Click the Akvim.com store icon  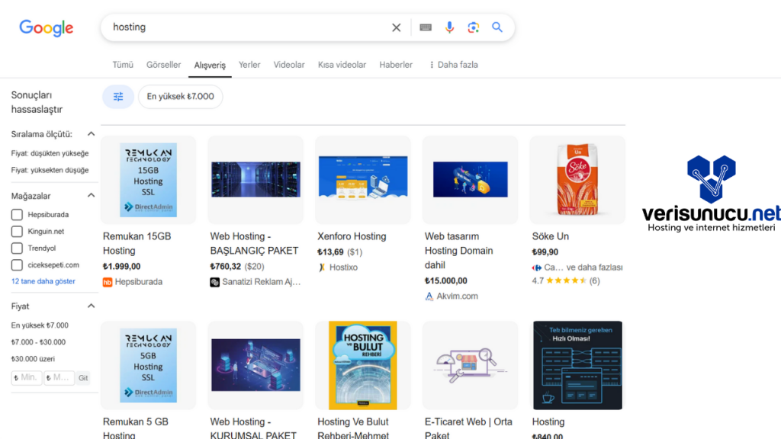pyautogui.click(x=429, y=296)
